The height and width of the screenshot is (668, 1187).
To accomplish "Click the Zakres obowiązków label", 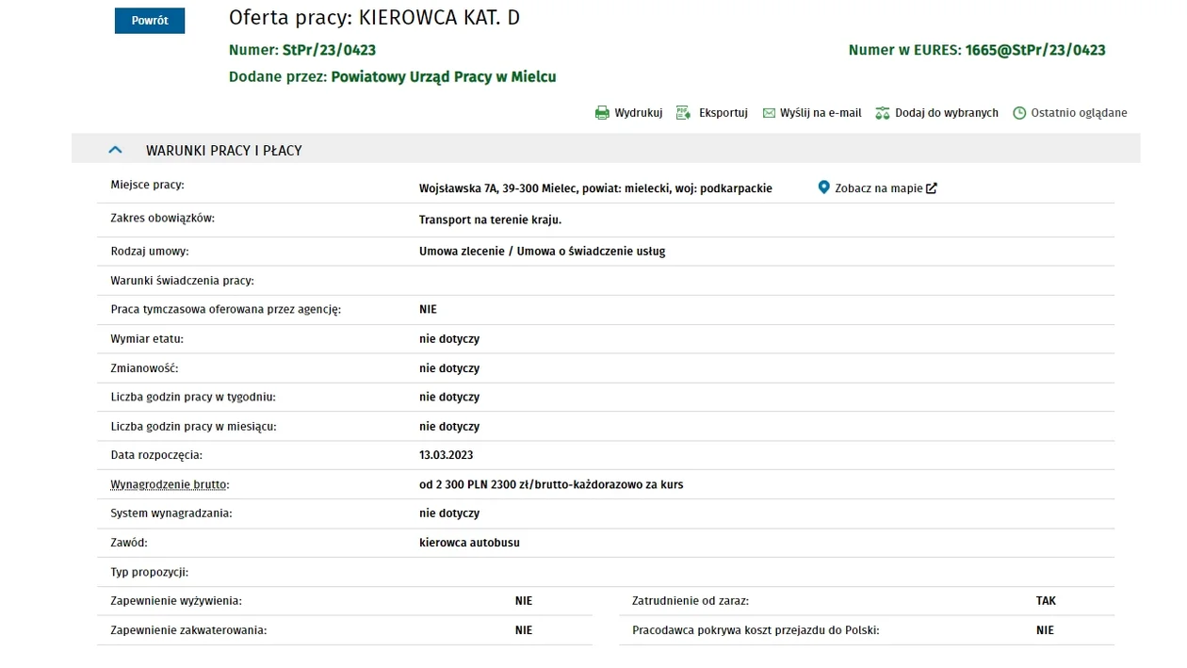I will coord(162,218).
